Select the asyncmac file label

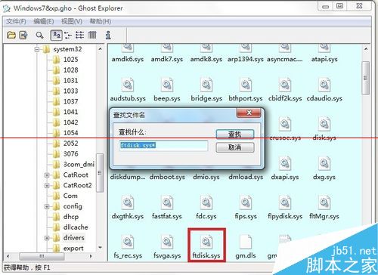point(285,60)
